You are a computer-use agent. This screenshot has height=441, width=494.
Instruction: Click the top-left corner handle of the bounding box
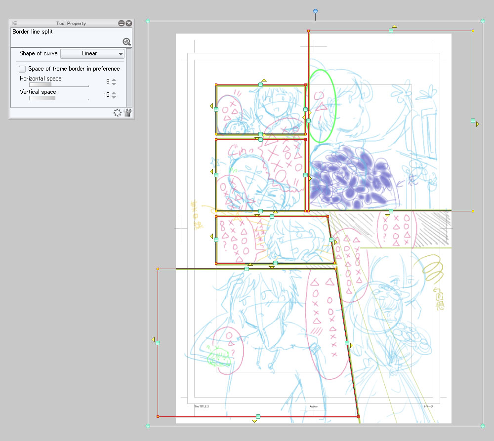(148, 21)
